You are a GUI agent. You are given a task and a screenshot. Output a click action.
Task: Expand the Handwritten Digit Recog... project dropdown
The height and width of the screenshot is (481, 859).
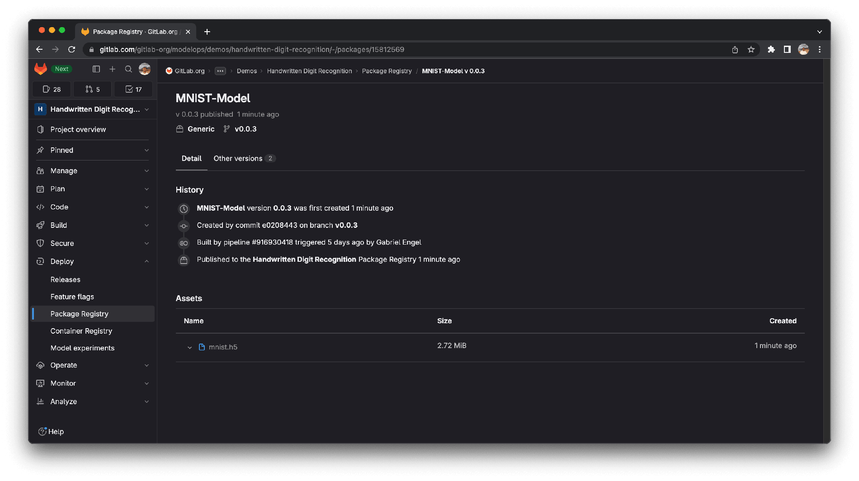(x=93, y=109)
